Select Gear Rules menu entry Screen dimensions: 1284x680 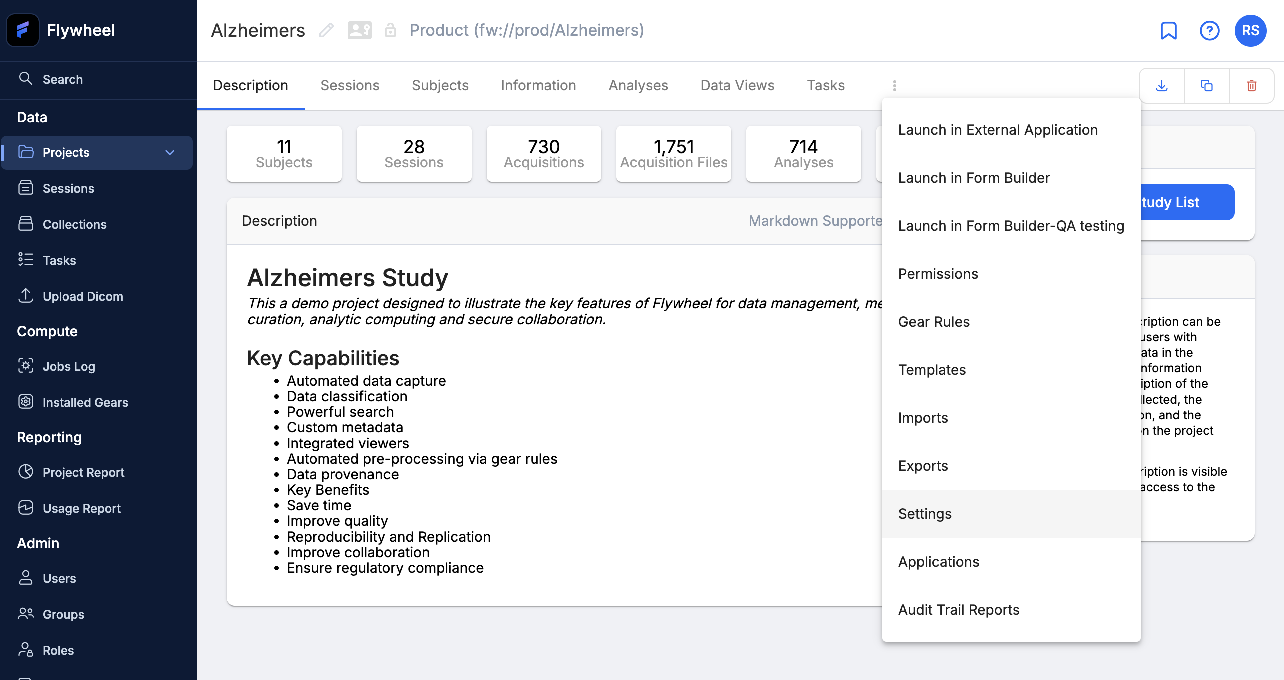[x=1011, y=322]
